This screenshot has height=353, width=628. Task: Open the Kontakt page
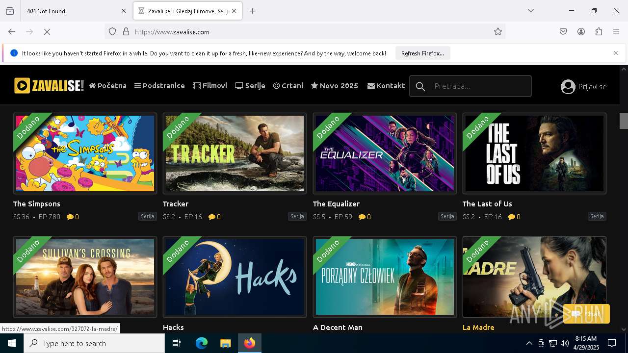[386, 86]
